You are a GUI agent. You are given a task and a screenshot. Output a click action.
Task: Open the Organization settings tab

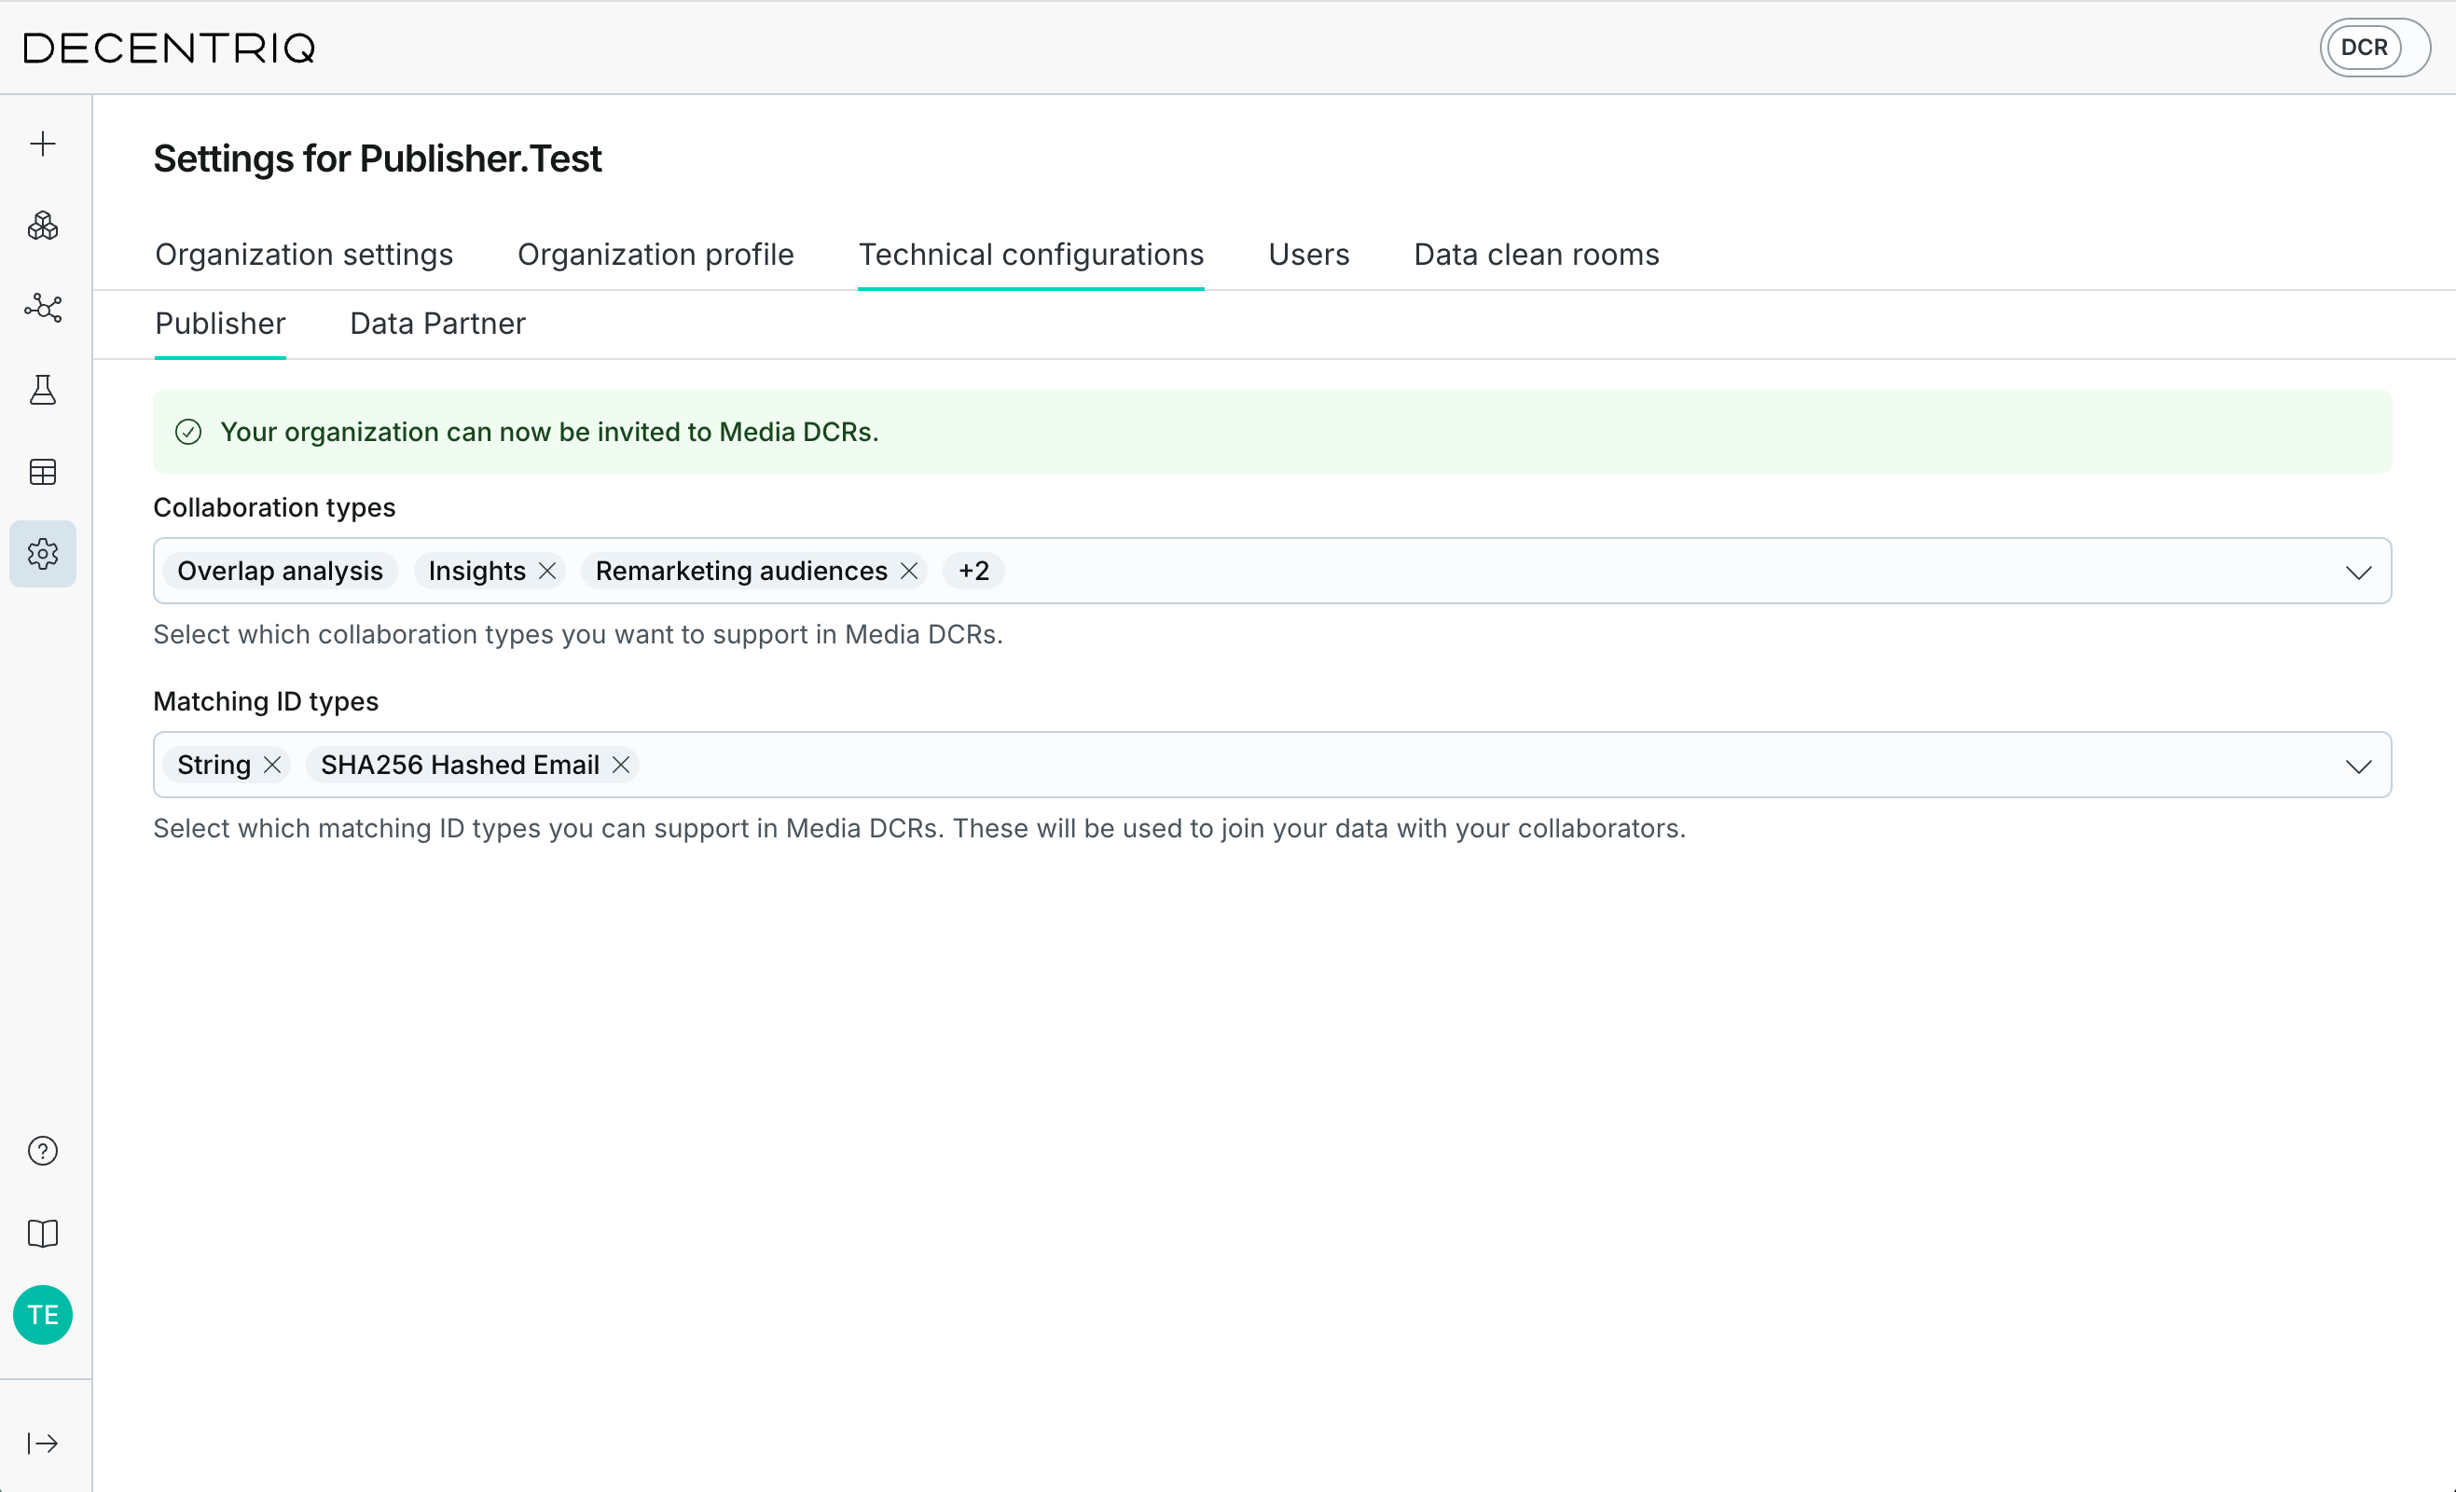tap(304, 256)
